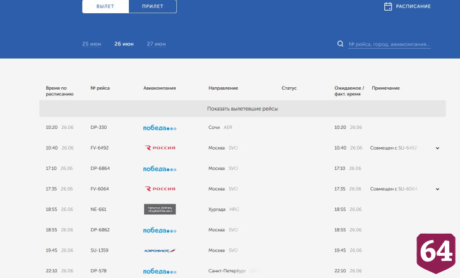Click note Совмещен с SU-6492
This screenshot has width=460, height=278.
394,148
